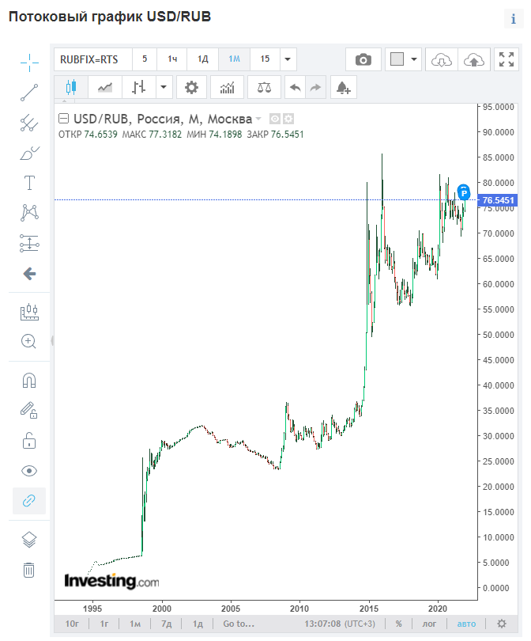This screenshot has height=641, width=531.
Task: Select bars chart style
Action: pos(139,87)
